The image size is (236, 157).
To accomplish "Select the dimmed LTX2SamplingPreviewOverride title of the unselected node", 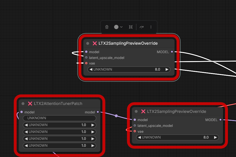I will click(x=176, y=112).
